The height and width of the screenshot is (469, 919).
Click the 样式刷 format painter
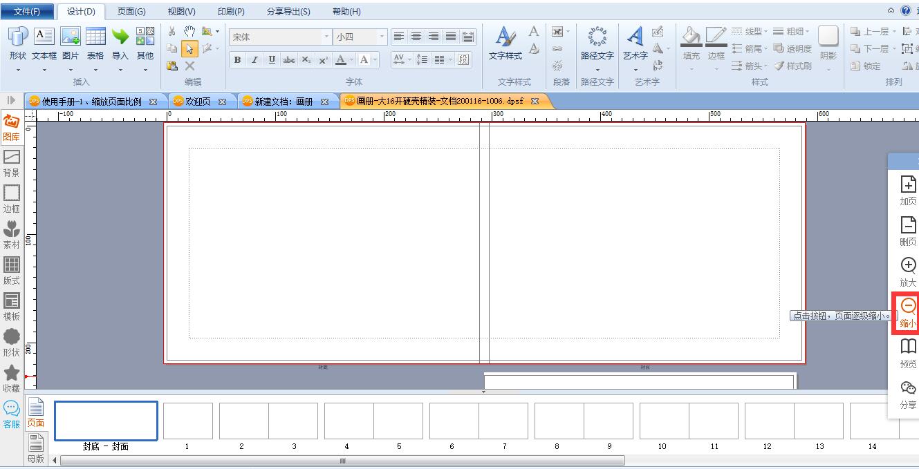click(792, 66)
